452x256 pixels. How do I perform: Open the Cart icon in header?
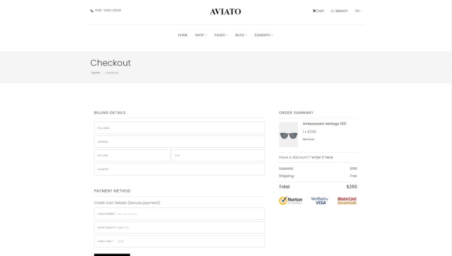[x=314, y=11]
